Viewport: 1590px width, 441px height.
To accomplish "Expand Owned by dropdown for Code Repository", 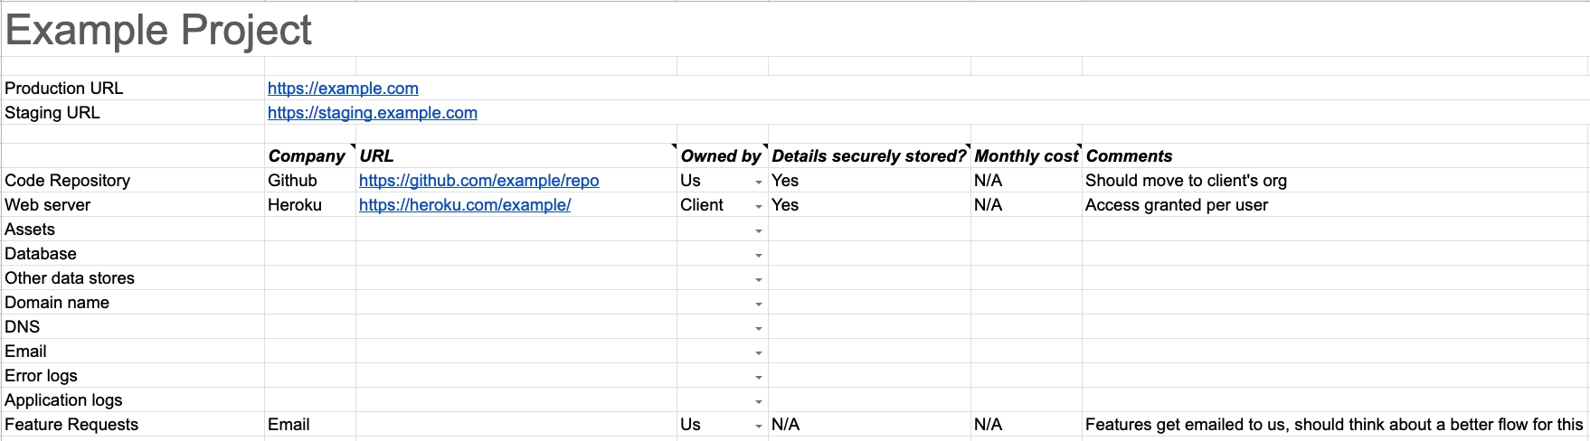I will coord(759,182).
